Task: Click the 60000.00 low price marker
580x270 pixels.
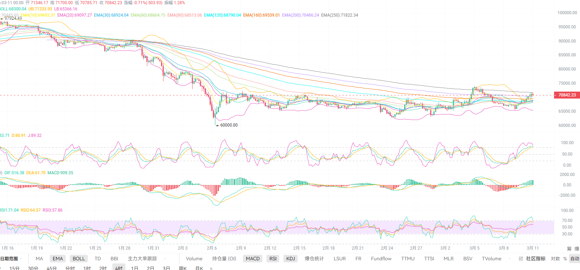Action: pyautogui.click(x=228, y=125)
